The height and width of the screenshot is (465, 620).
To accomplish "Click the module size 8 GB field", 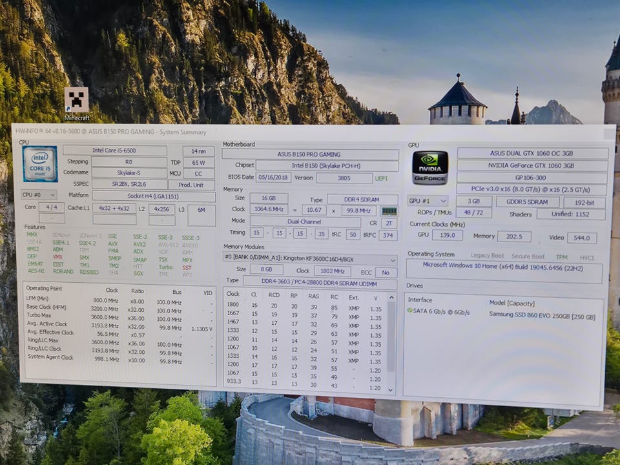I will 267,269.
